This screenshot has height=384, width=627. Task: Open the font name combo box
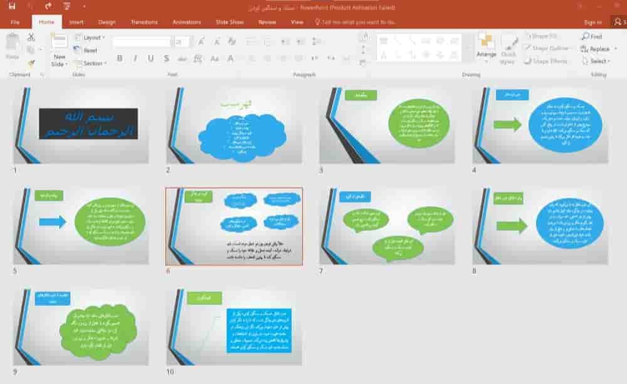142,41
